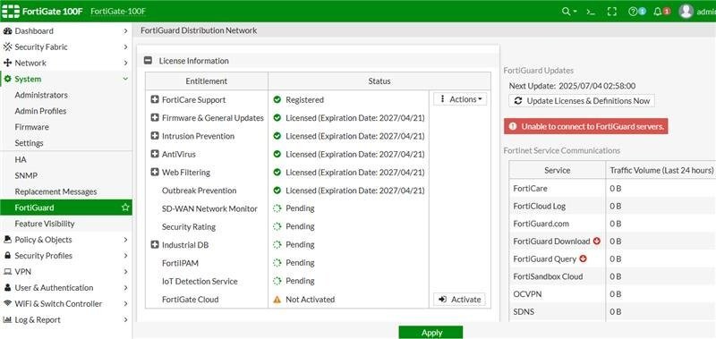Expand the Industrial DB entitlement
The height and width of the screenshot is (339, 716).
[x=155, y=245]
